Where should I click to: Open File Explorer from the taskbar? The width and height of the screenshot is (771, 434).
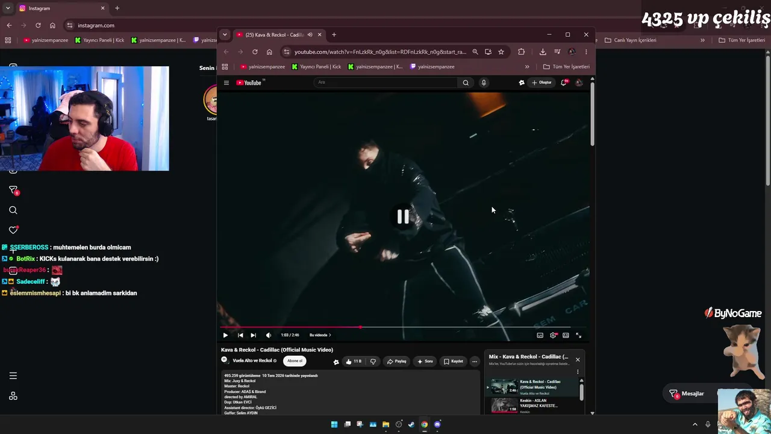click(x=385, y=424)
